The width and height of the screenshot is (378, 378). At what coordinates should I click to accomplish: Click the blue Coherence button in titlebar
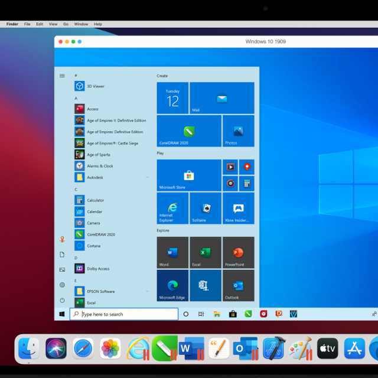pyautogui.click(x=80, y=42)
